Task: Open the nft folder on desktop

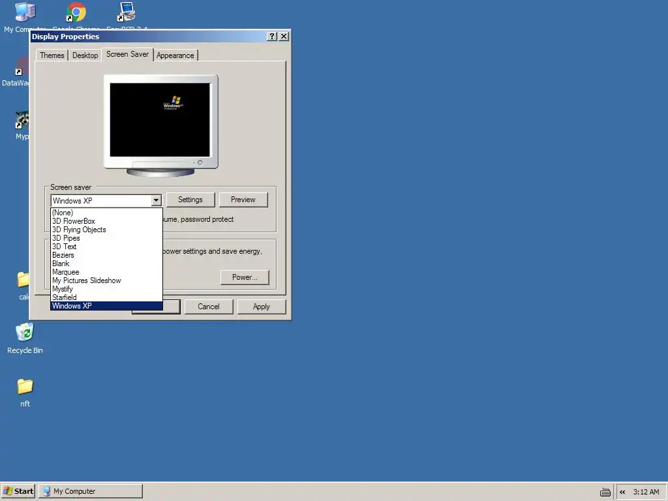Action: (25, 386)
